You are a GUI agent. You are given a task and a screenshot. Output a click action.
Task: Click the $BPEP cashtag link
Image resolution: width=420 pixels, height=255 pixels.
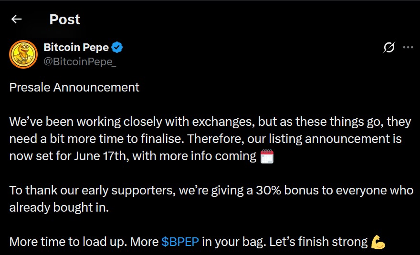pyautogui.click(x=179, y=241)
